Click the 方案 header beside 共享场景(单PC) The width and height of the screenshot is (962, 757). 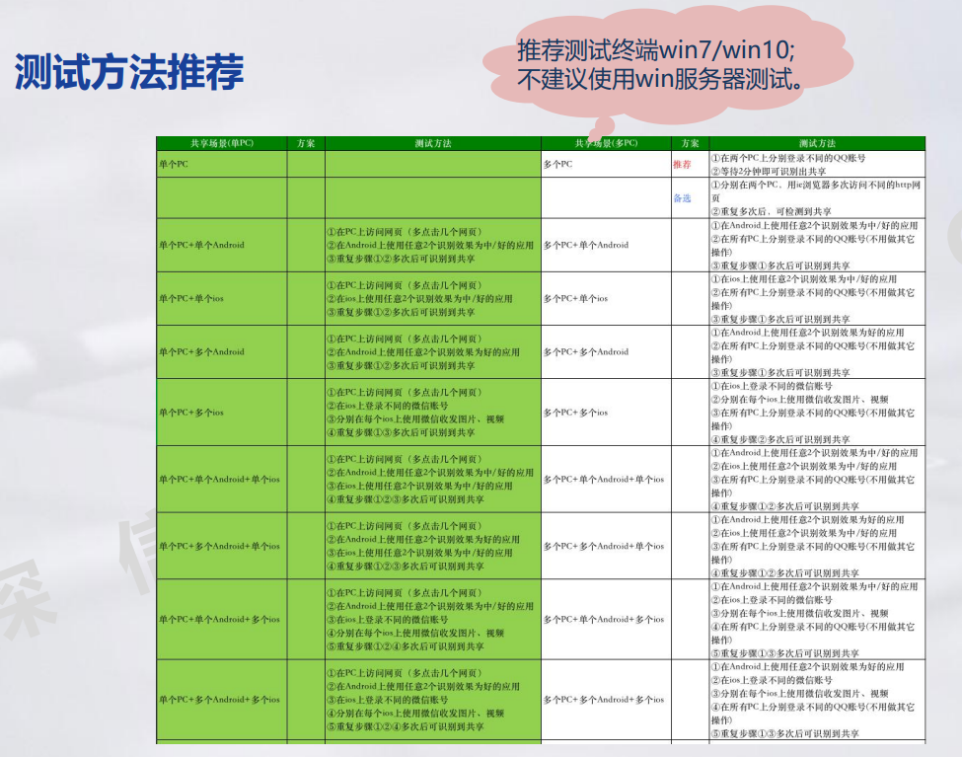306,143
